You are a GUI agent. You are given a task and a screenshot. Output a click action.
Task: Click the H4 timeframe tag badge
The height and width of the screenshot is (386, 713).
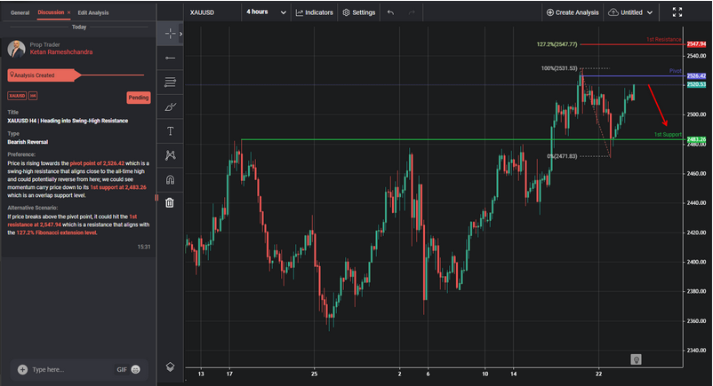[33, 96]
